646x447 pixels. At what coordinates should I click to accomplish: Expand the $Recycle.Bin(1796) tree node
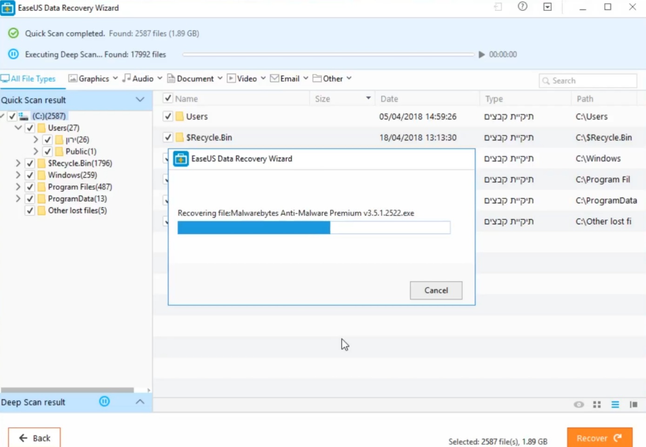point(18,163)
